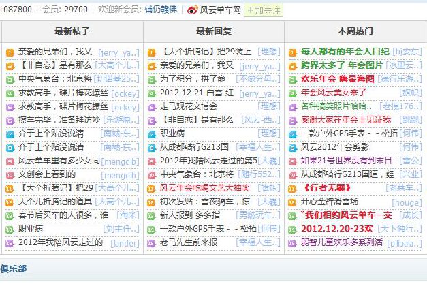This screenshot has height=284, width=427.
Task: Open author [houge] in 本周热门
Action: click(x=407, y=202)
